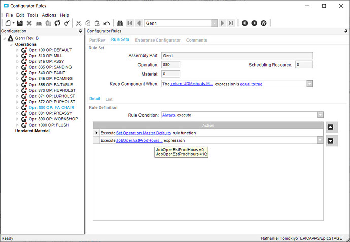Collapse the Operations tree node
This screenshot has width=350, height=242.
tap(11, 45)
